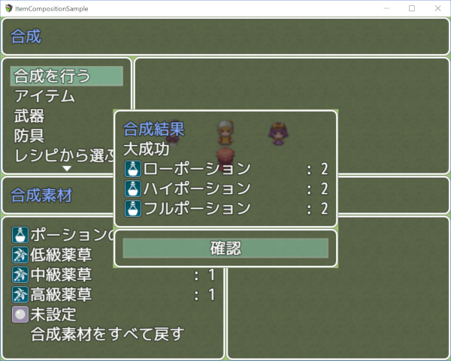451x361 pixels.
Task: Click the red-haired character sprite
Action: point(225,158)
